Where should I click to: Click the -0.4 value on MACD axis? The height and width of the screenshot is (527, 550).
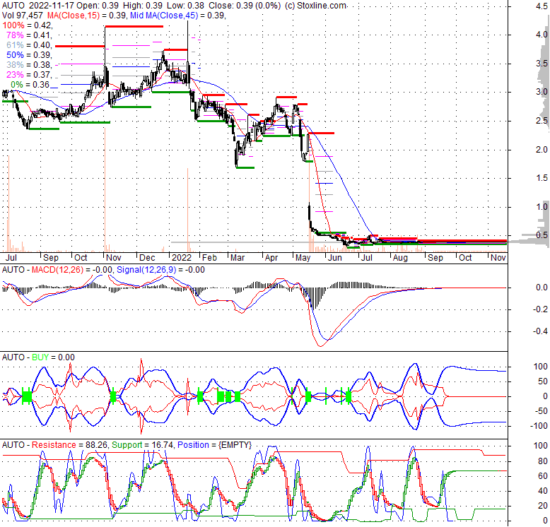pyautogui.click(x=540, y=331)
